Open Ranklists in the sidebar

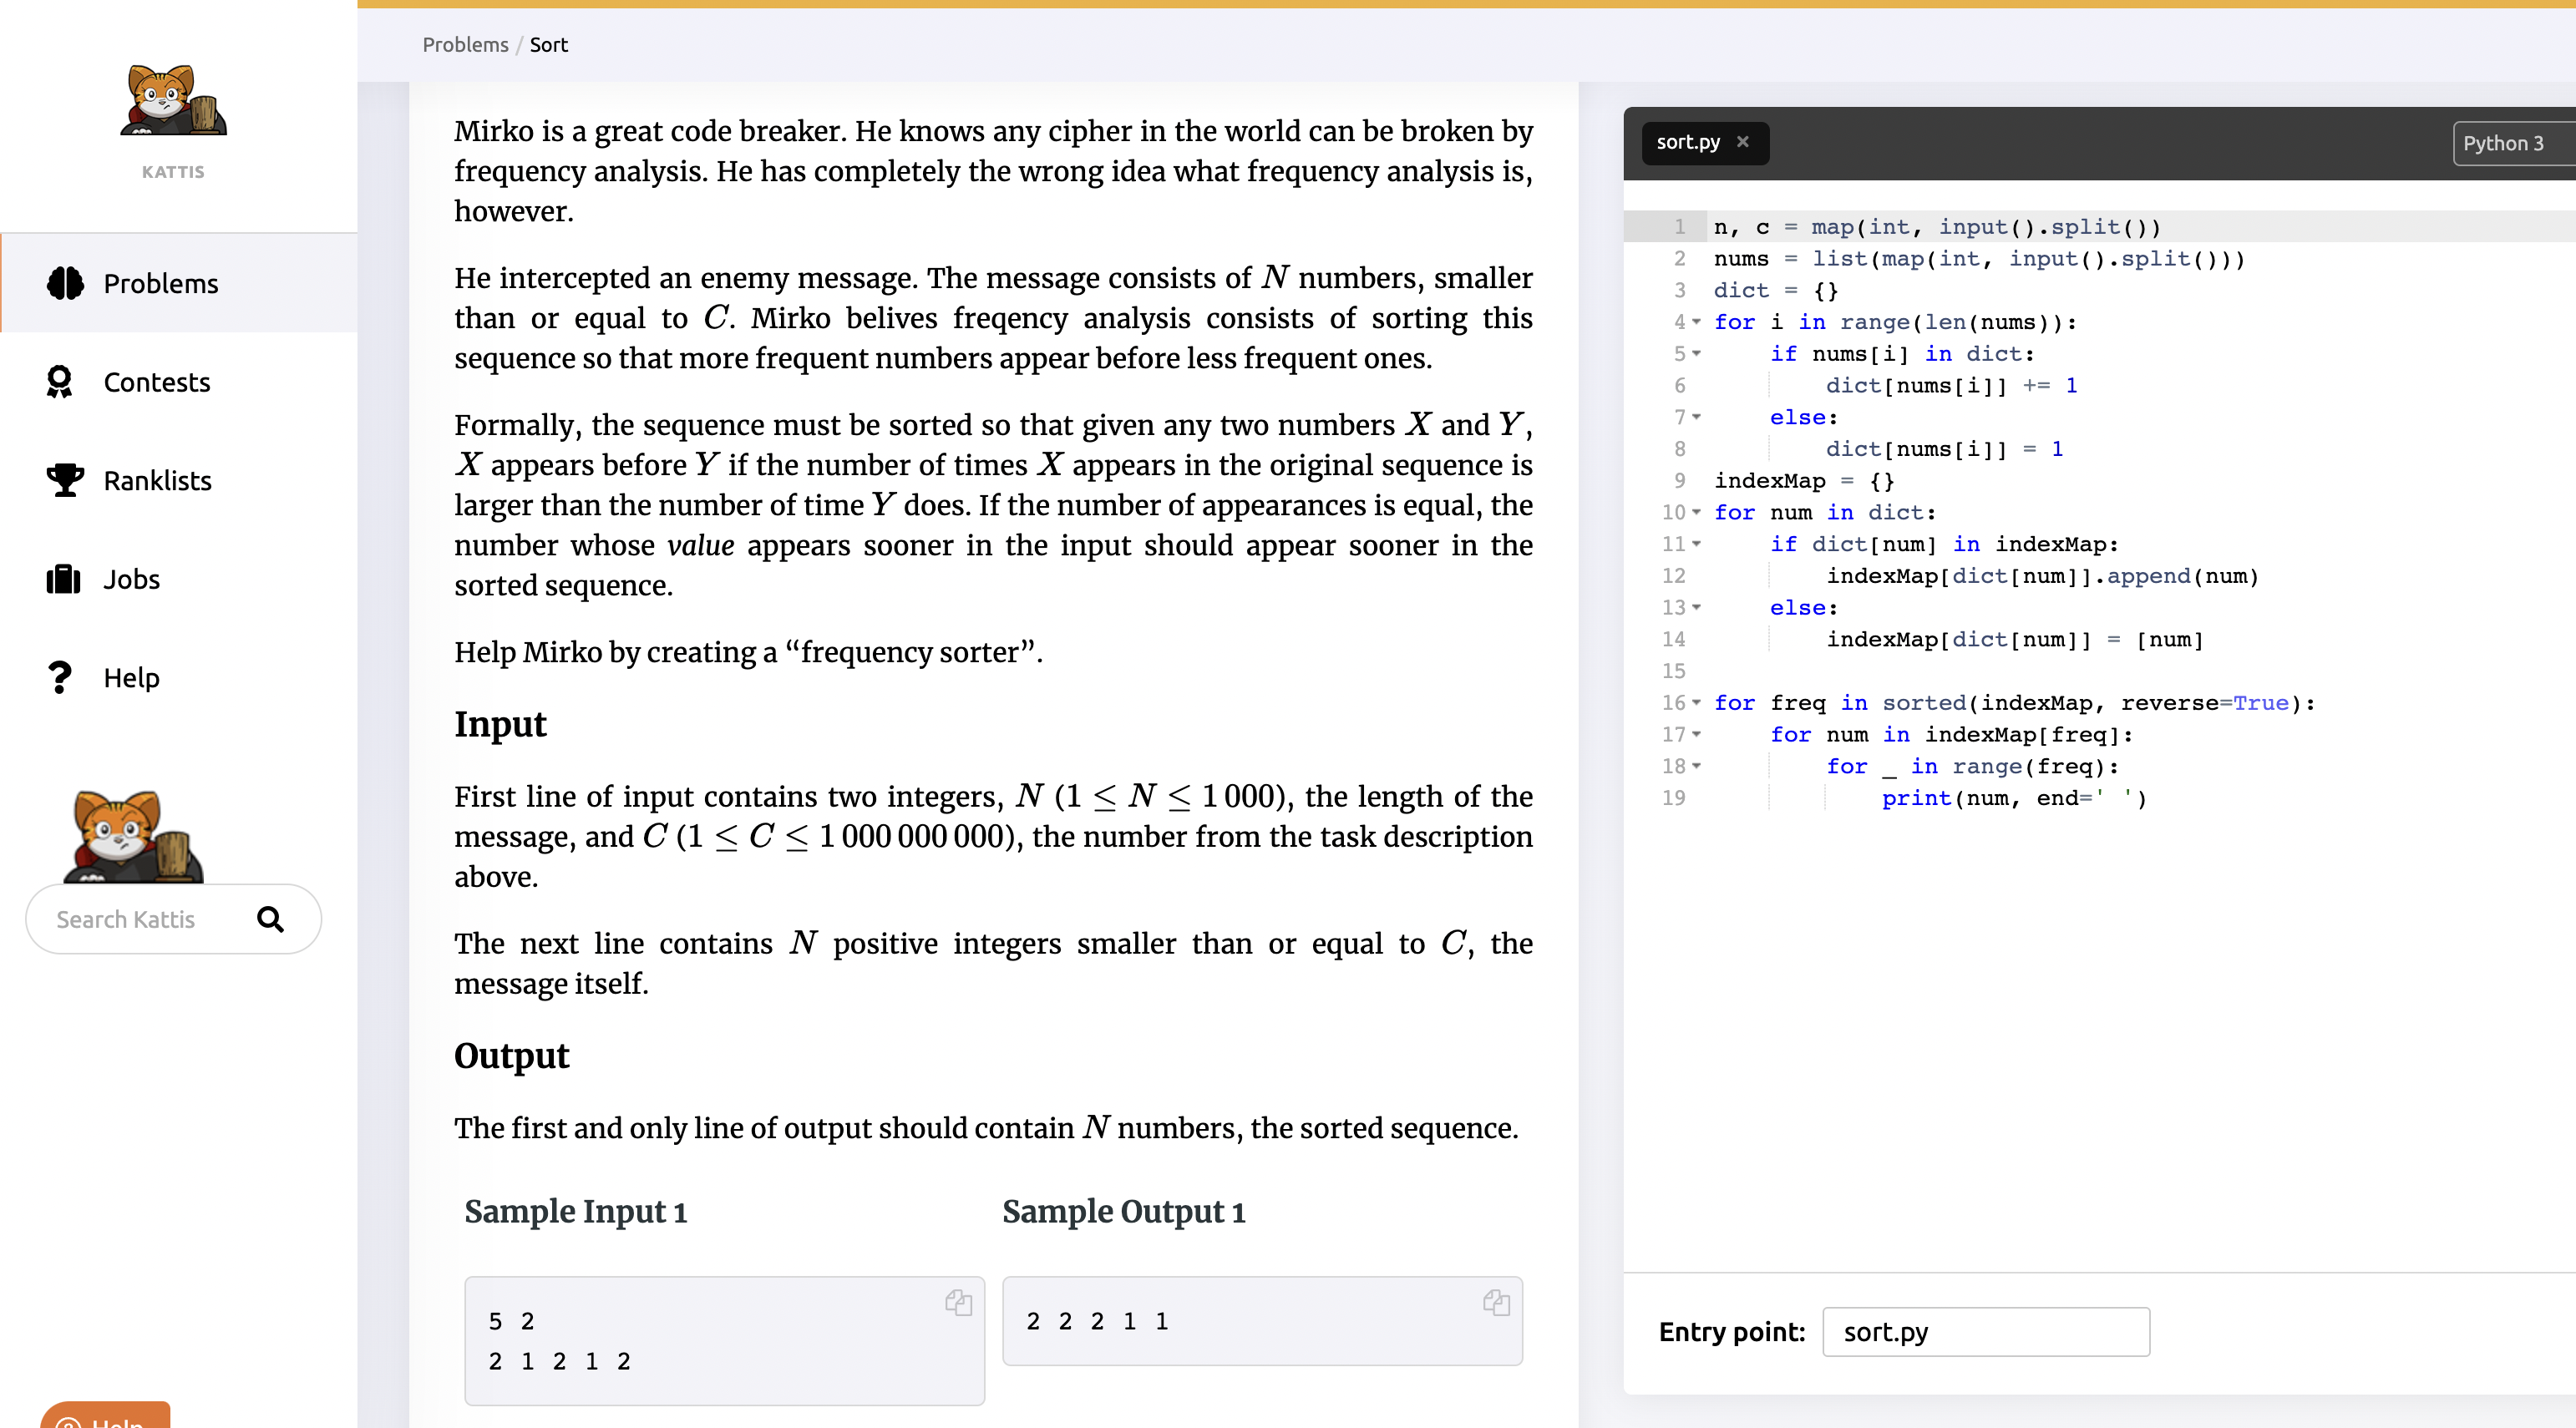coord(179,480)
